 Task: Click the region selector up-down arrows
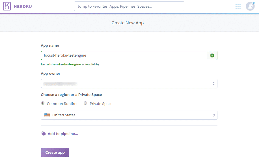214,115
